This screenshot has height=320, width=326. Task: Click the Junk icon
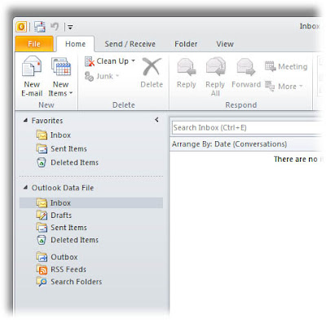[89, 76]
